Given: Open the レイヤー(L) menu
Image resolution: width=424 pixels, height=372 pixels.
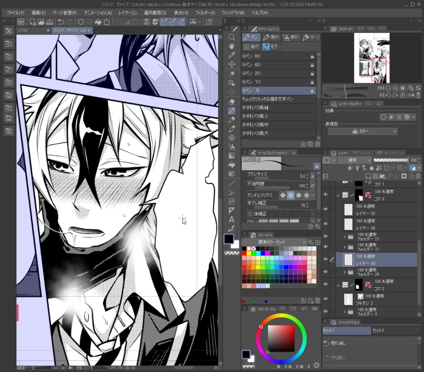Looking at the screenshot, I should 128,13.
